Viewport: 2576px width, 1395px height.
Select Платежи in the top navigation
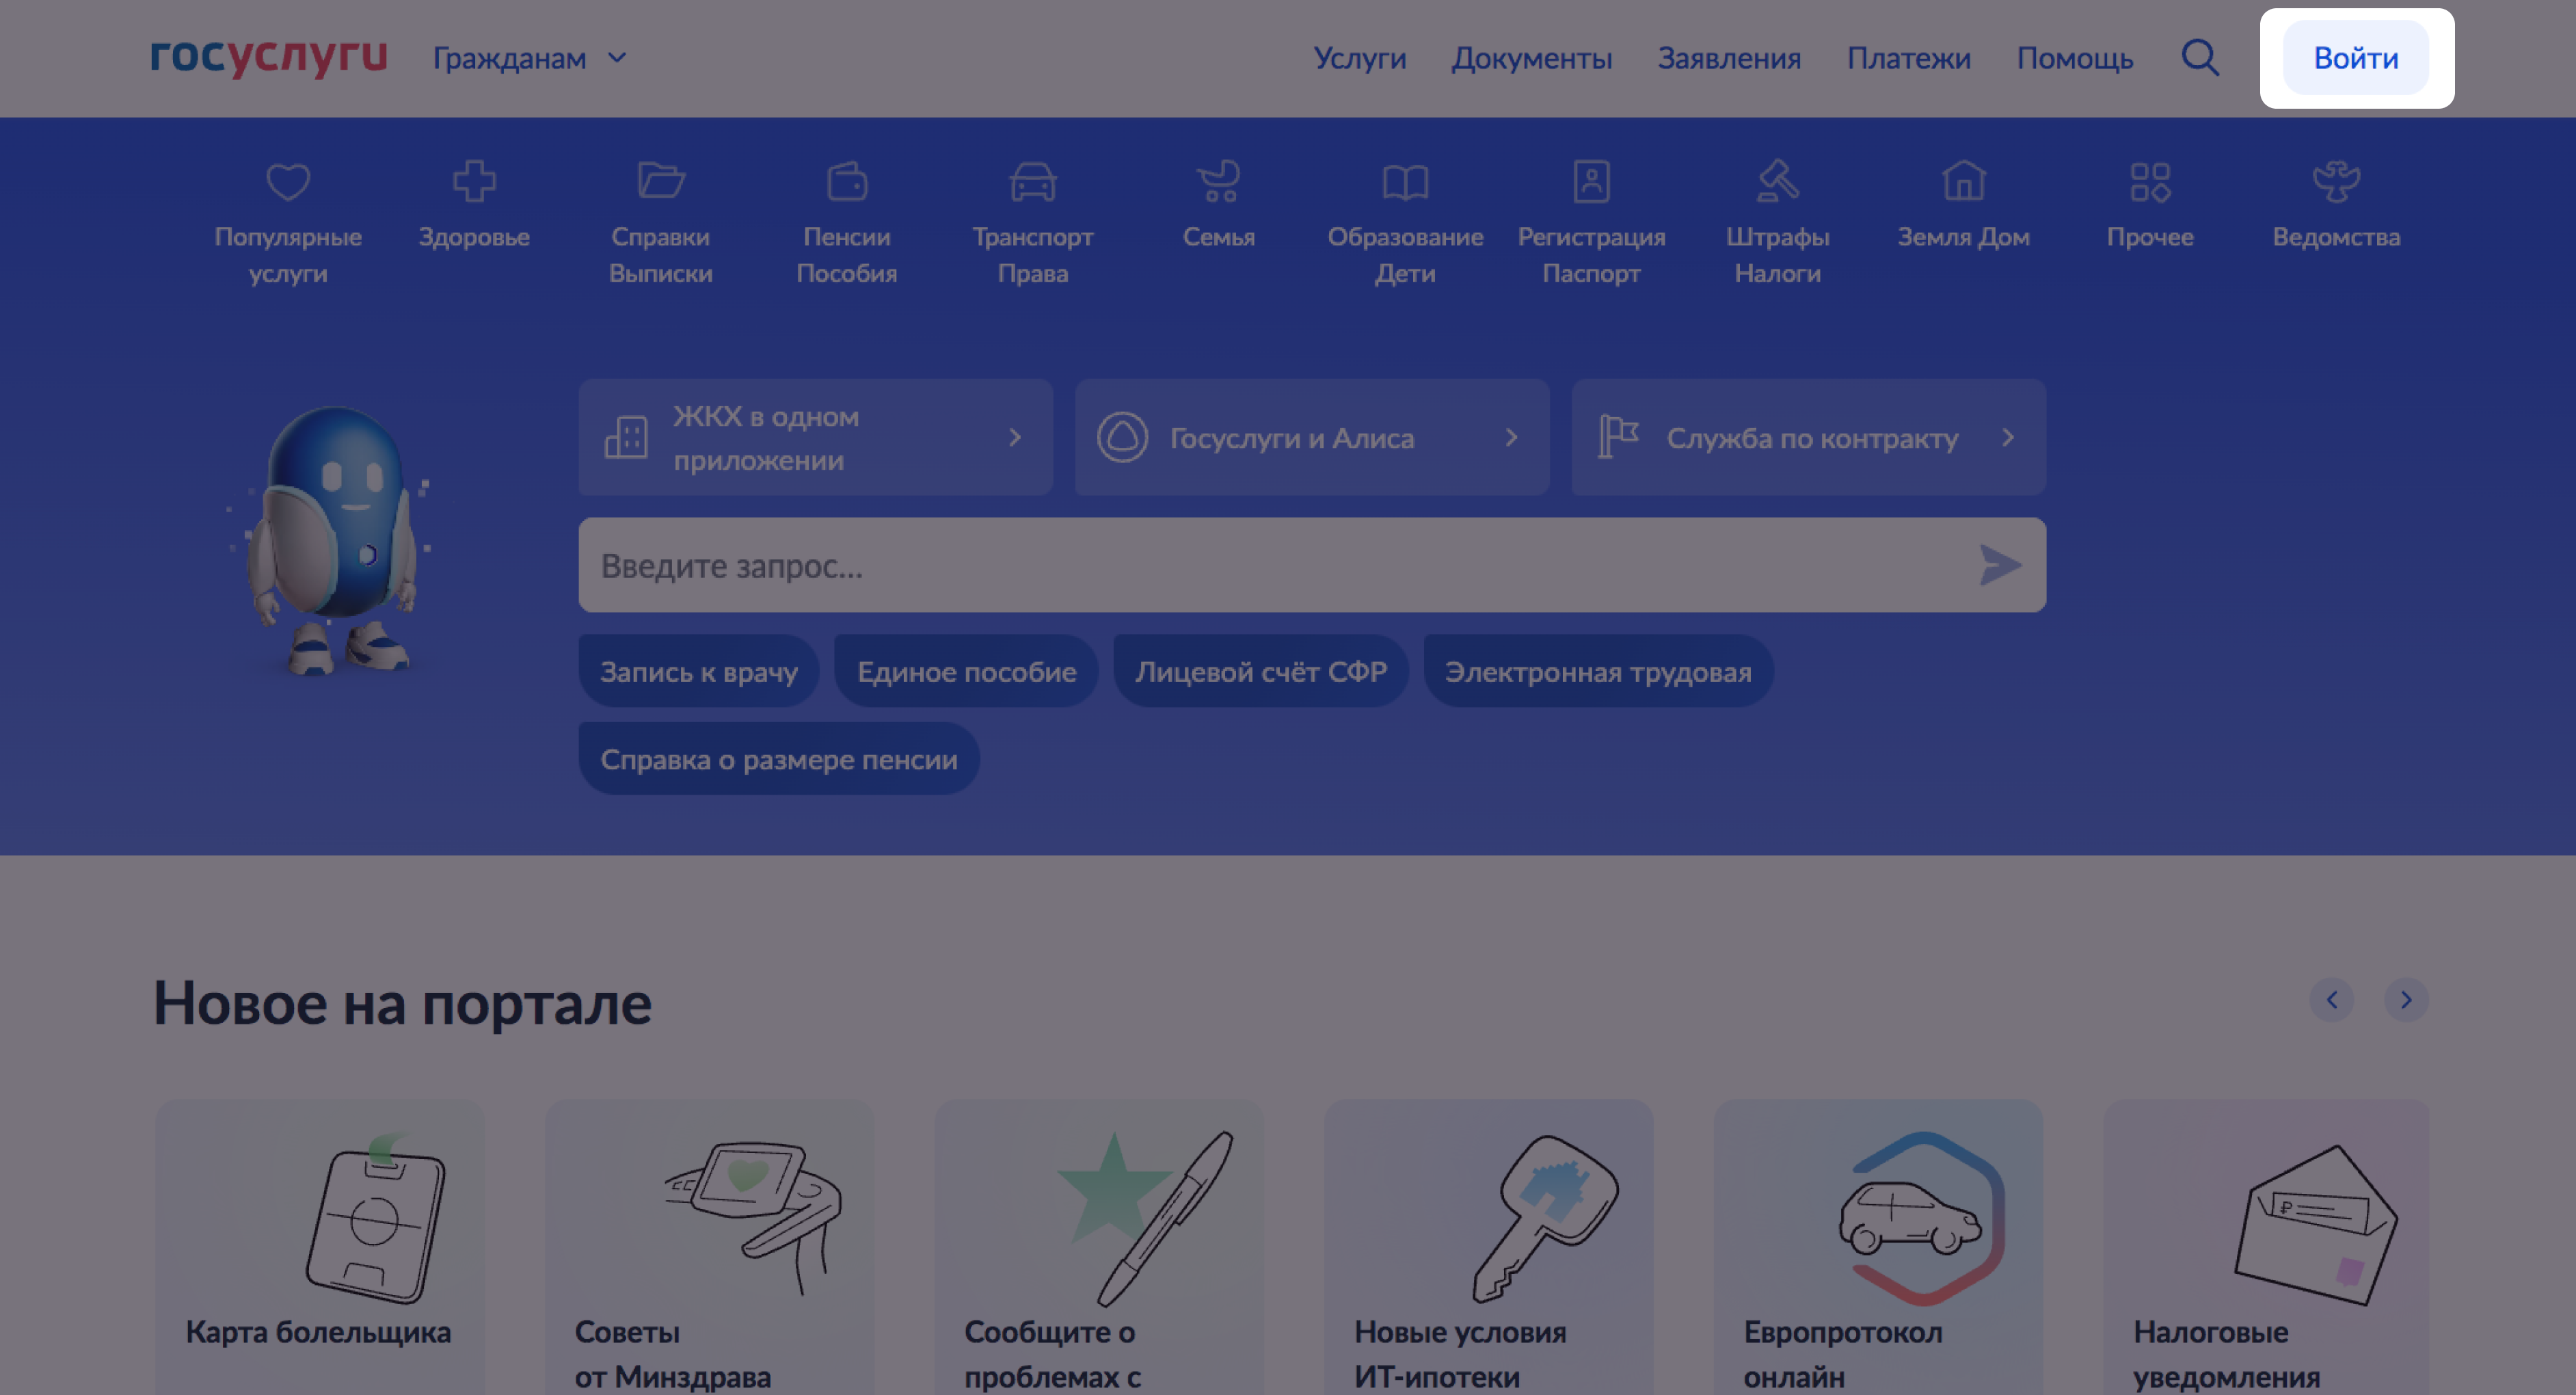coord(1908,58)
